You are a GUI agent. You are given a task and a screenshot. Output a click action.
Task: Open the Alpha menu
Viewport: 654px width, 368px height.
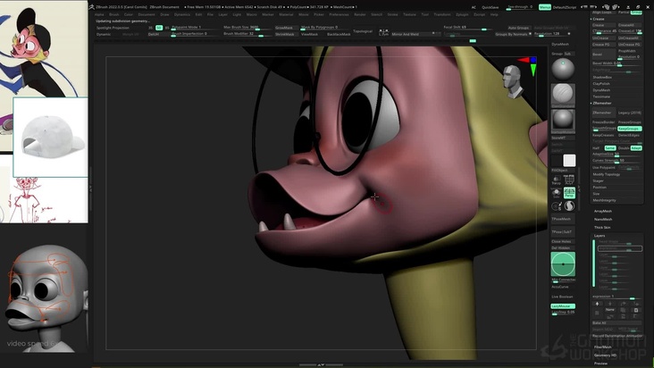(x=99, y=14)
